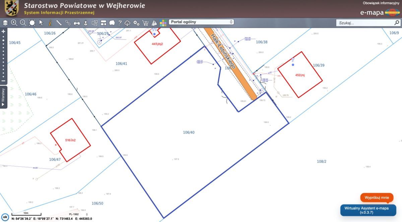Click the plus zoom-in on slider
This screenshot has width=402, height=222.
(3, 31)
